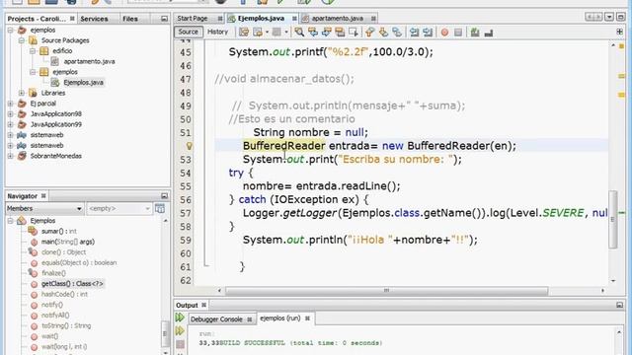Close the Debugger Console tab

[250, 319]
